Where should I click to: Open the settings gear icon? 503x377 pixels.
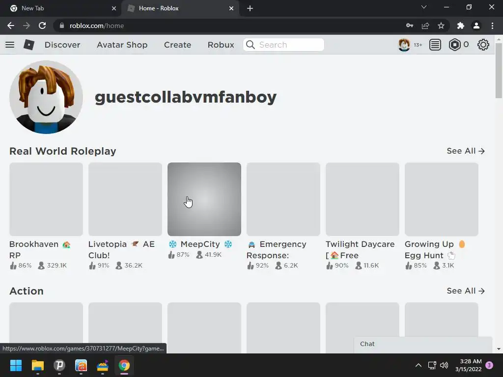tap(483, 45)
